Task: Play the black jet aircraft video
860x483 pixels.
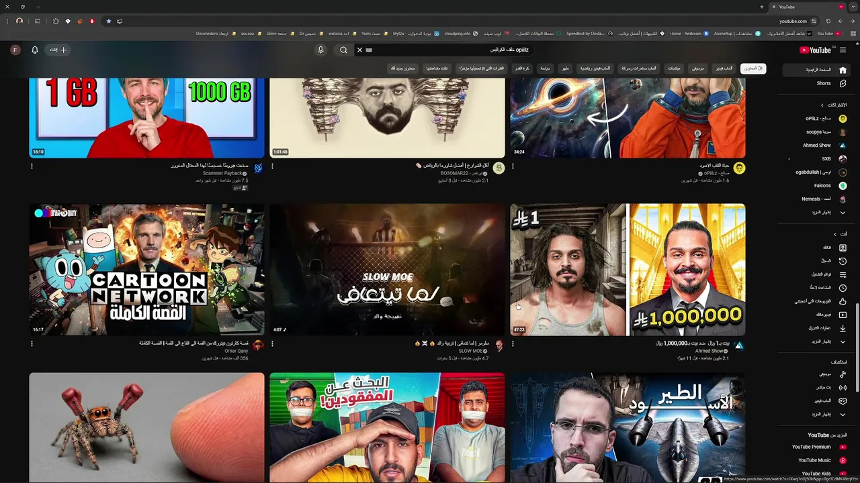Action: [x=628, y=428]
